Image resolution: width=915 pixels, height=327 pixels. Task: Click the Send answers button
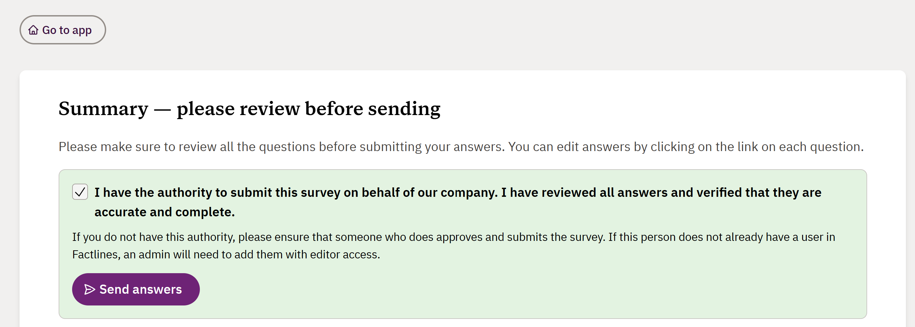point(136,289)
